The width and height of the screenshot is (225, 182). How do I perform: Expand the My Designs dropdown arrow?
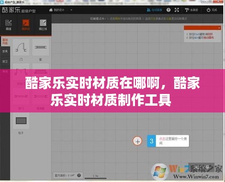[71, 10]
